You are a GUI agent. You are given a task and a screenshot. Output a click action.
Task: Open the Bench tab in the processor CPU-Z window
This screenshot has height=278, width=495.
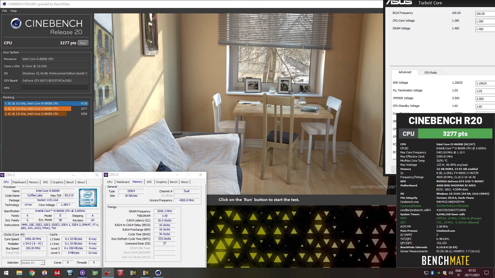[70, 182]
